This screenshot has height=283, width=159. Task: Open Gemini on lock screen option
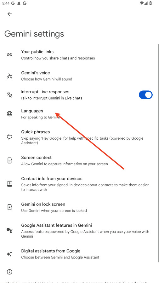pyautogui.click(x=79, y=207)
